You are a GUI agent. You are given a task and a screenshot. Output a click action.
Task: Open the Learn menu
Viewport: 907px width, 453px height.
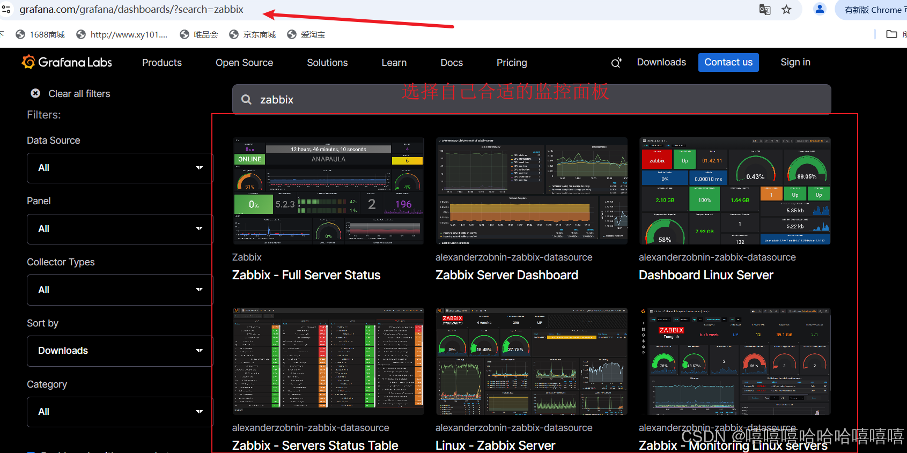point(394,63)
